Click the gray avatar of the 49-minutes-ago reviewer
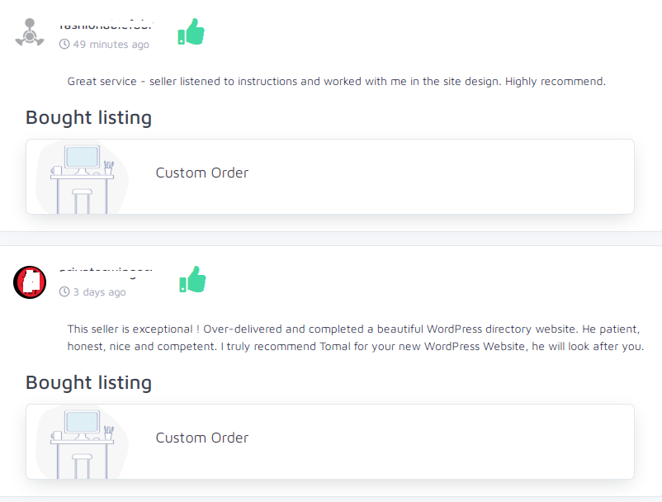The width and height of the screenshot is (662, 502). tap(30, 33)
